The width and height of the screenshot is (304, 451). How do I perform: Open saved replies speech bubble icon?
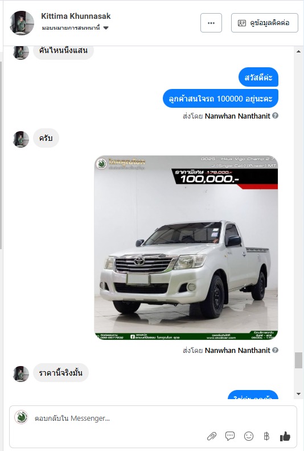point(230,436)
